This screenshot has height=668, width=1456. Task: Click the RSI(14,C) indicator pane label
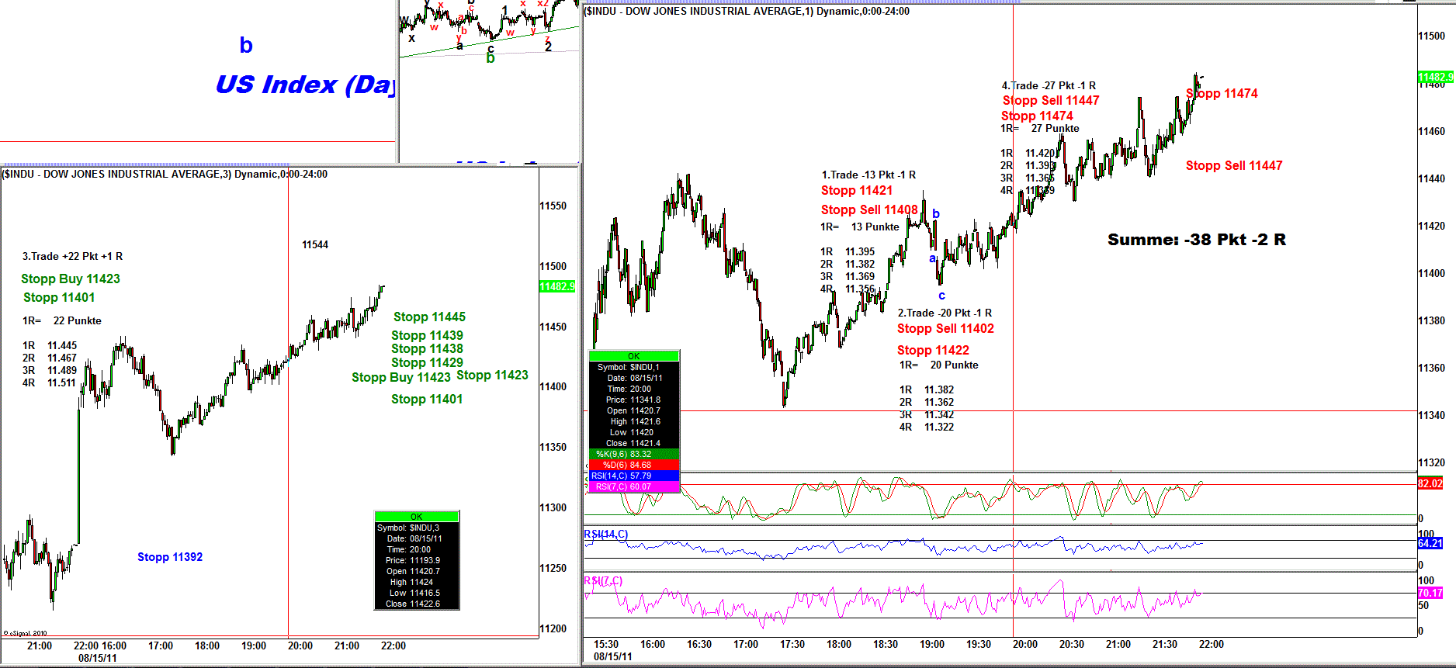pos(606,534)
